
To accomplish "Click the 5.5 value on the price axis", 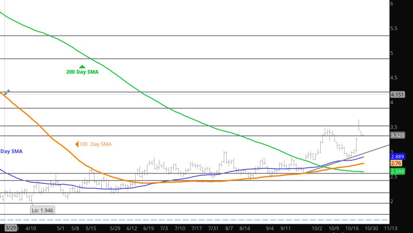I will click(x=394, y=28).
